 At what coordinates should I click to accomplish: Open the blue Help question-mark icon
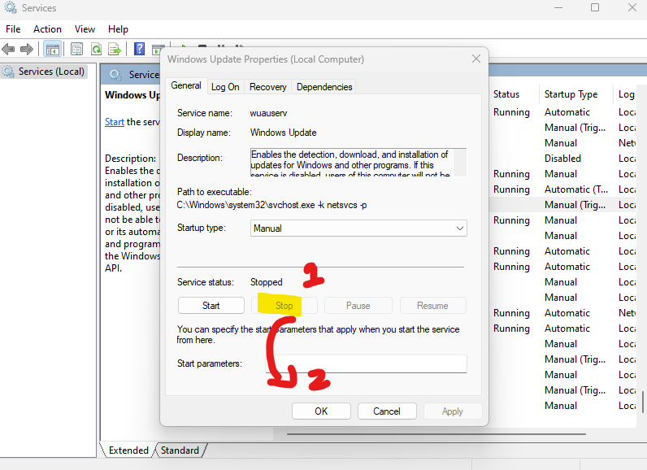[140, 49]
